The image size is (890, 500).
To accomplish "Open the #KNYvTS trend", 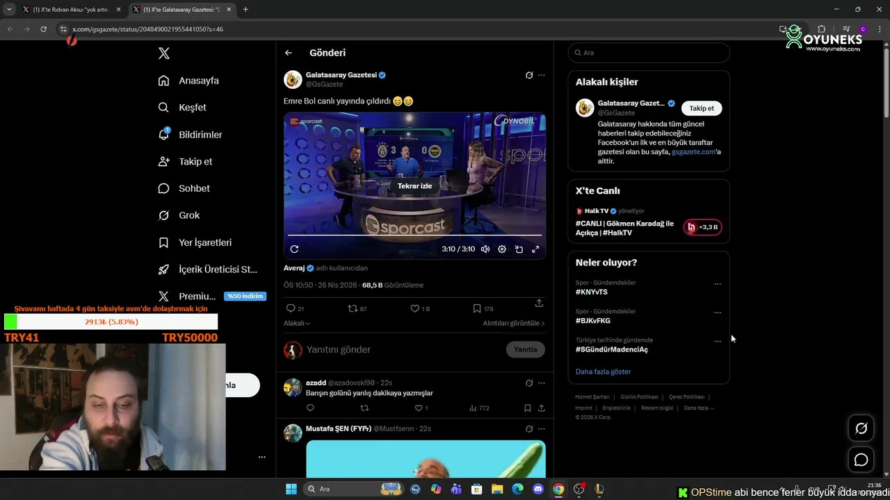I will 592,292.
